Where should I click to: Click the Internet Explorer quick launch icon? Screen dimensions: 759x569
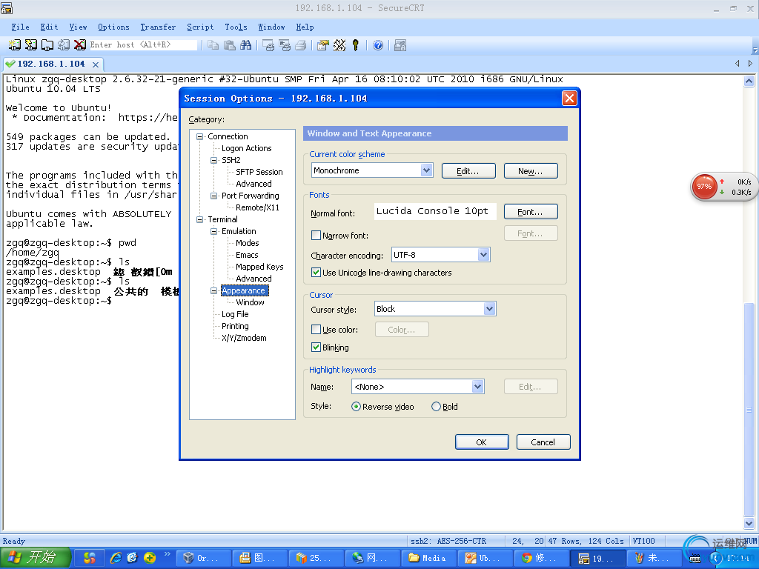[116, 558]
